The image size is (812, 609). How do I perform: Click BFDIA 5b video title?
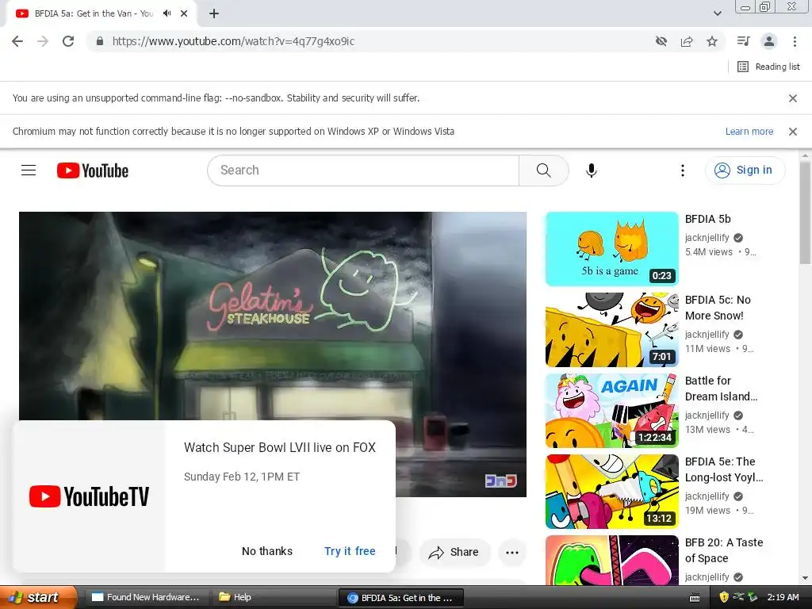(x=708, y=219)
